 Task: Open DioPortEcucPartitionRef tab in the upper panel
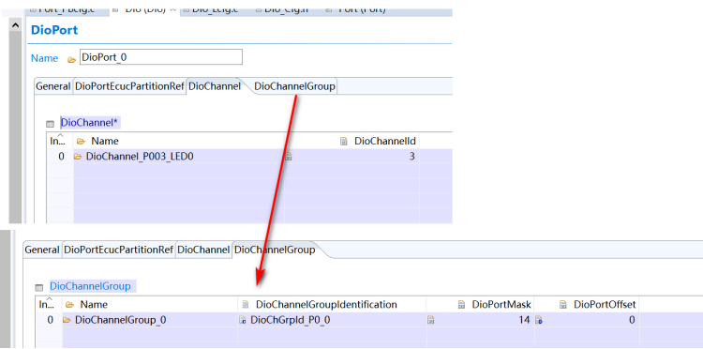pos(129,86)
